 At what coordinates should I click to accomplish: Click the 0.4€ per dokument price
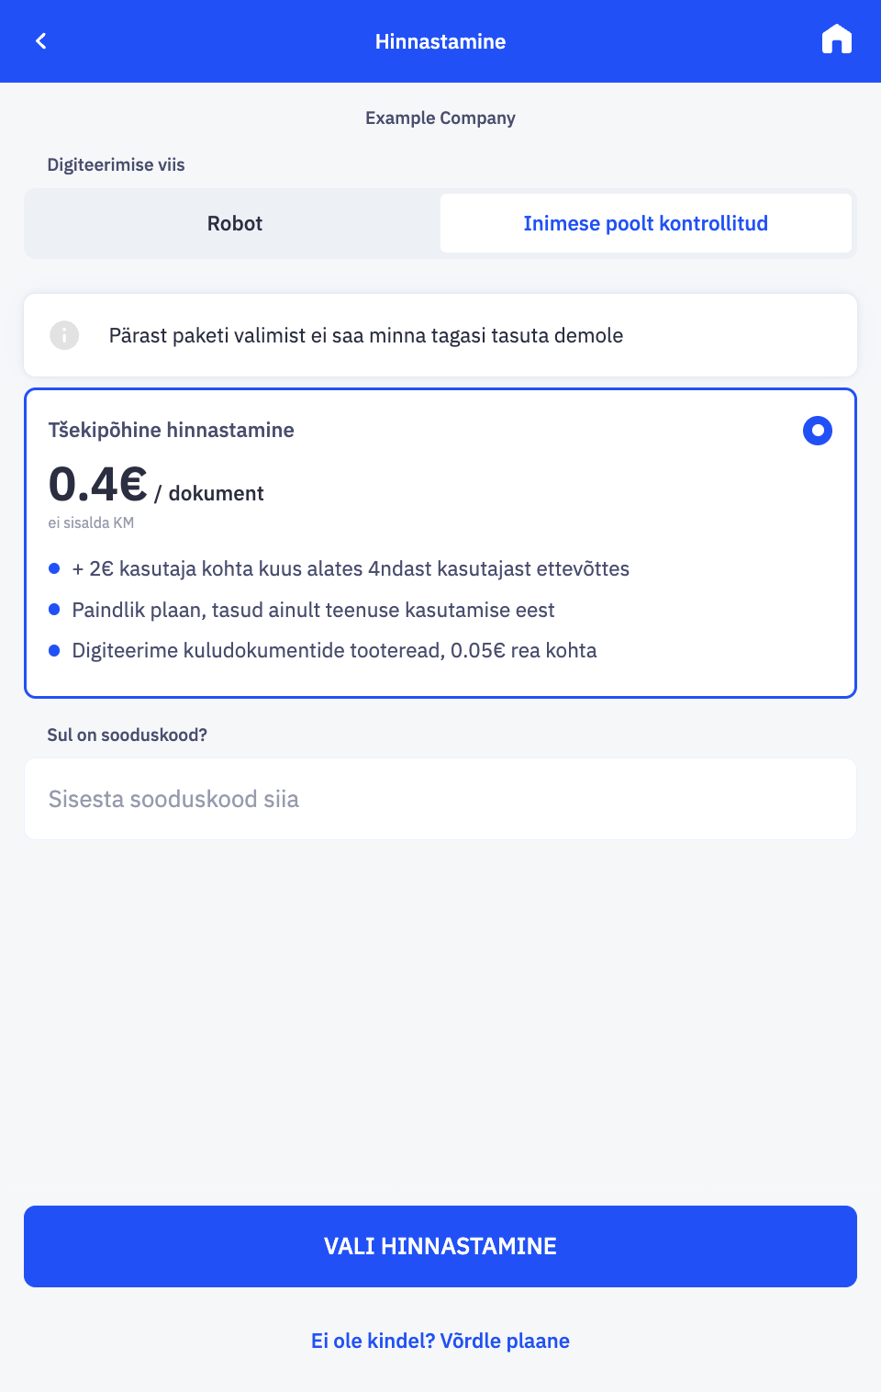[156, 487]
